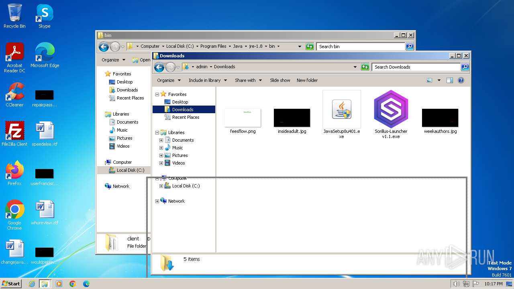This screenshot has width=514, height=289.
Task: Launch Firefox from the desktop
Action: pos(14,173)
